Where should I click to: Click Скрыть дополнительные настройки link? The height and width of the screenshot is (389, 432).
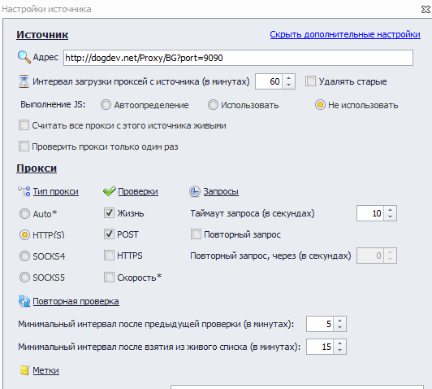coord(345,34)
